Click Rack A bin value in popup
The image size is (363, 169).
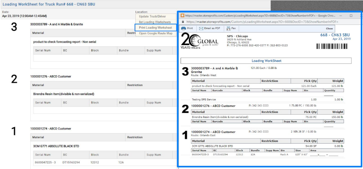pyautogui.click(x=284, y=154)
